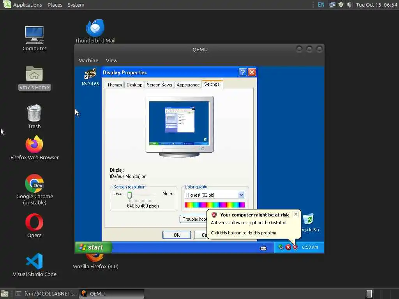
Task: Switch to the Themes tab
Action: point(115,84)
